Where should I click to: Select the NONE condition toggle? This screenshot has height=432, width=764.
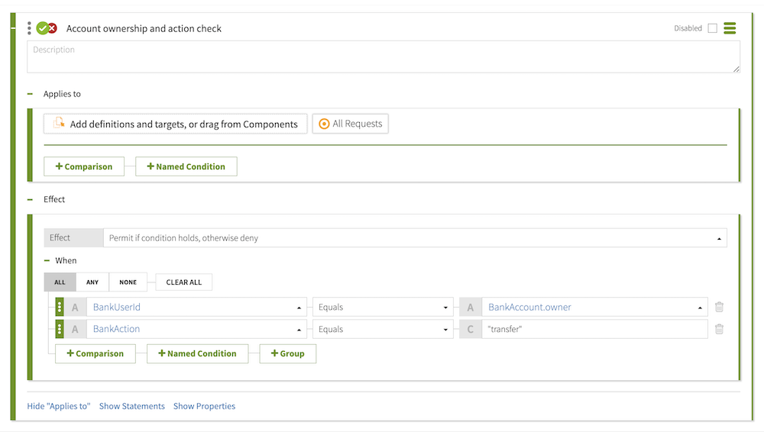(x=128, y=282)
